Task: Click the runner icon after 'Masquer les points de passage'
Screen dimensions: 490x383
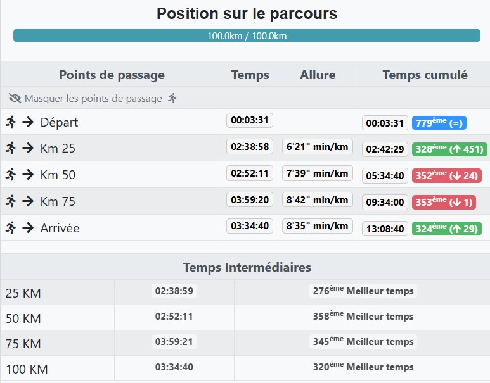Action: coord(172,98)
